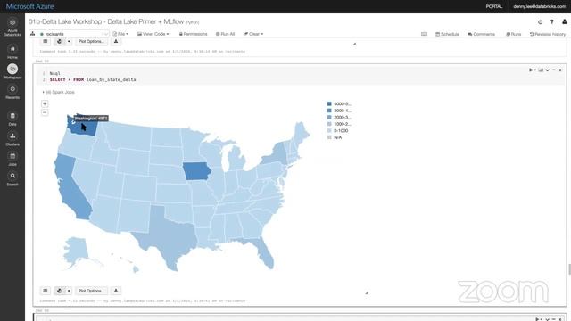This screenshot has width=571, height=321.
Task: Show table view under the map cell
Action: 46,291
